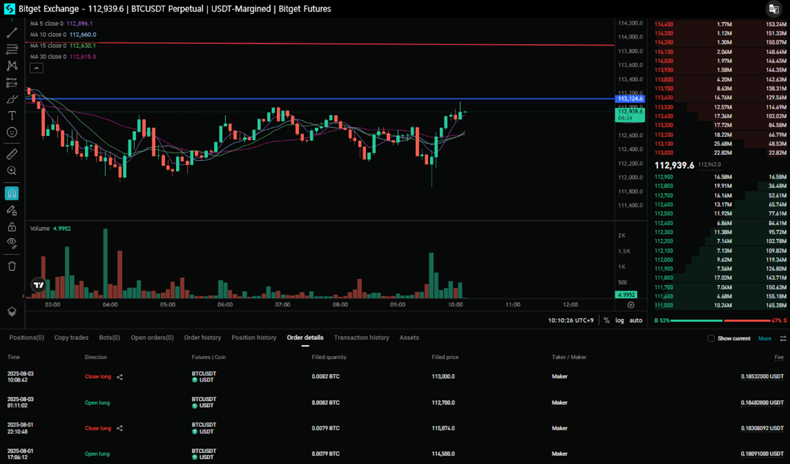
Task: Click the blue 113,124.6 price label
Action: click(630, 99)
